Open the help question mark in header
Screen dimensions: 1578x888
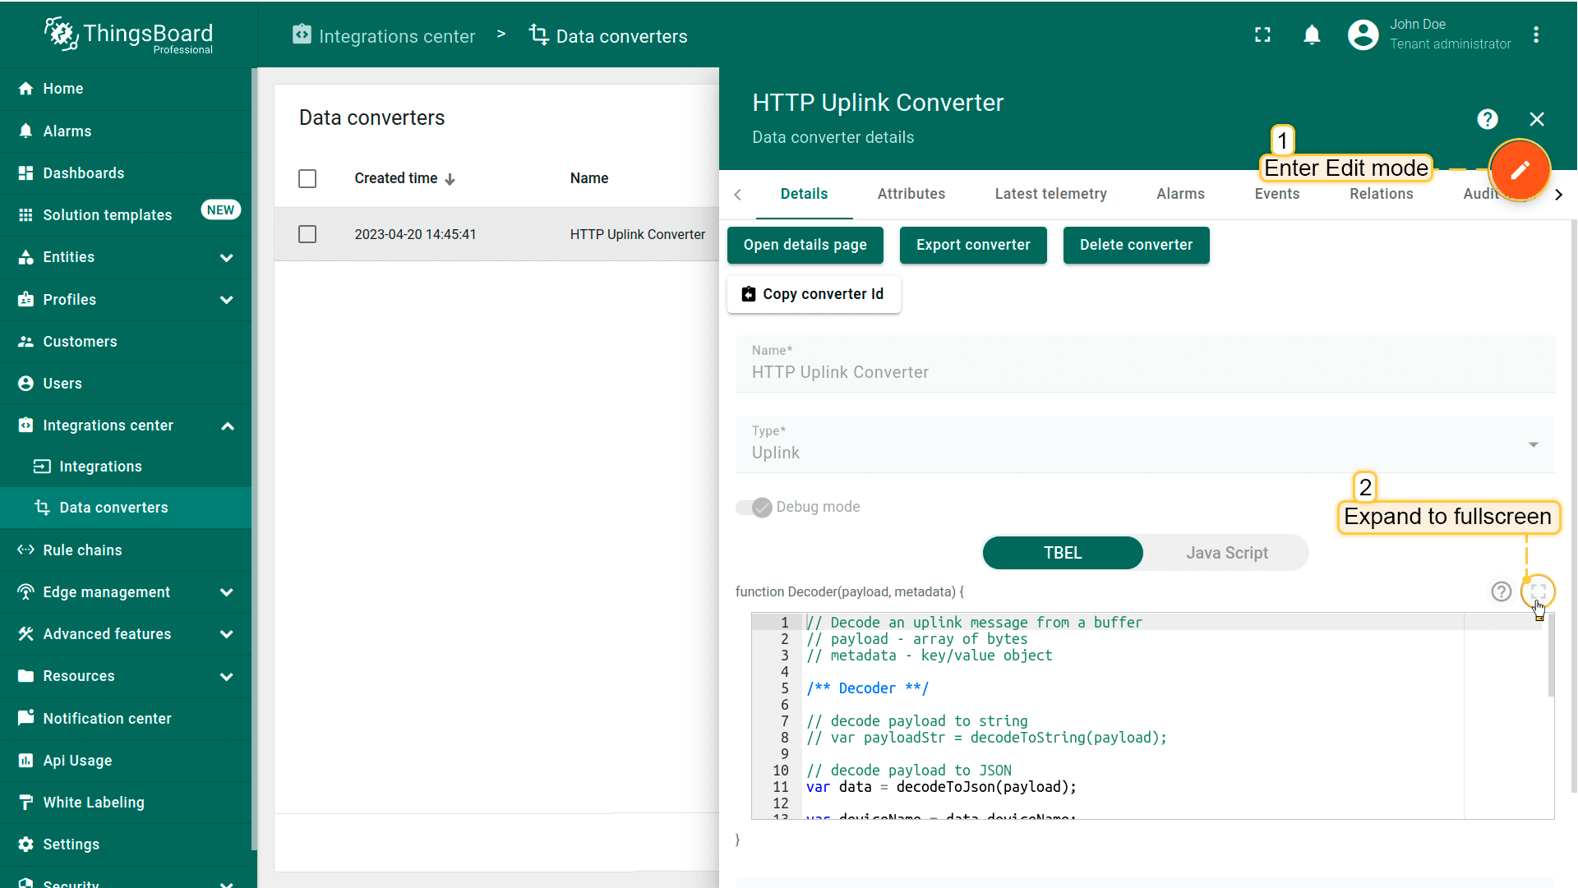click(1487, 119)
